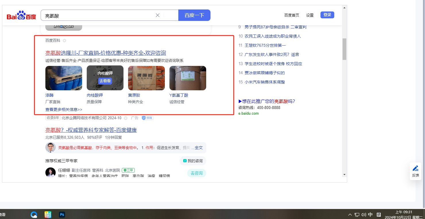Click the blue barrels 漆酶 thumbnail
Viewport: 425px width, 219px height.
pos(64,78)
